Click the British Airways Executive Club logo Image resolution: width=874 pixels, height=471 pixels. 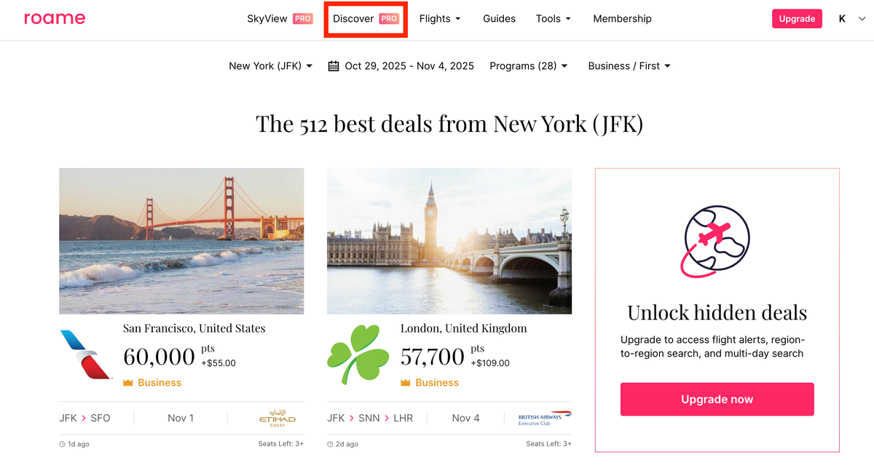[x=545, y=418]
